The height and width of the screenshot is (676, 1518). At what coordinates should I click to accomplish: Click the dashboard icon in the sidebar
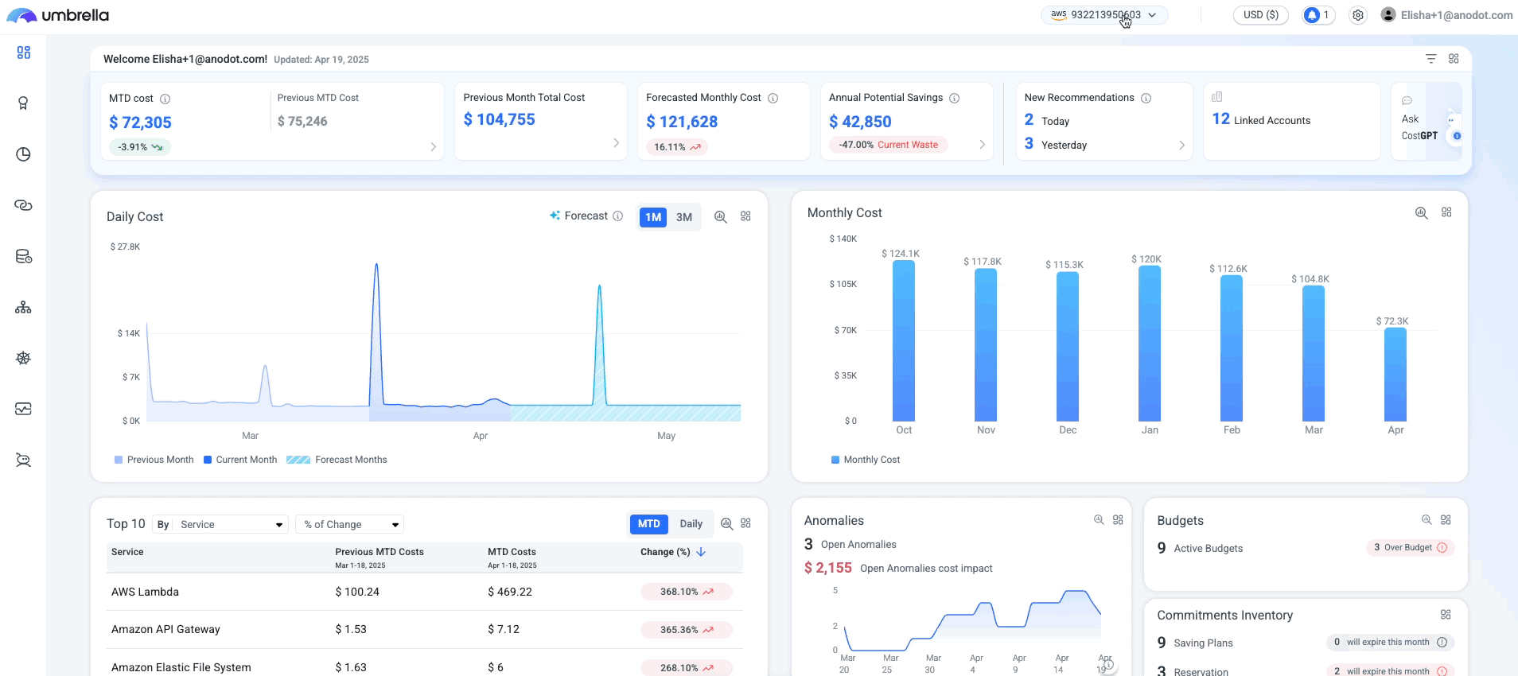(x=24, y=52)
